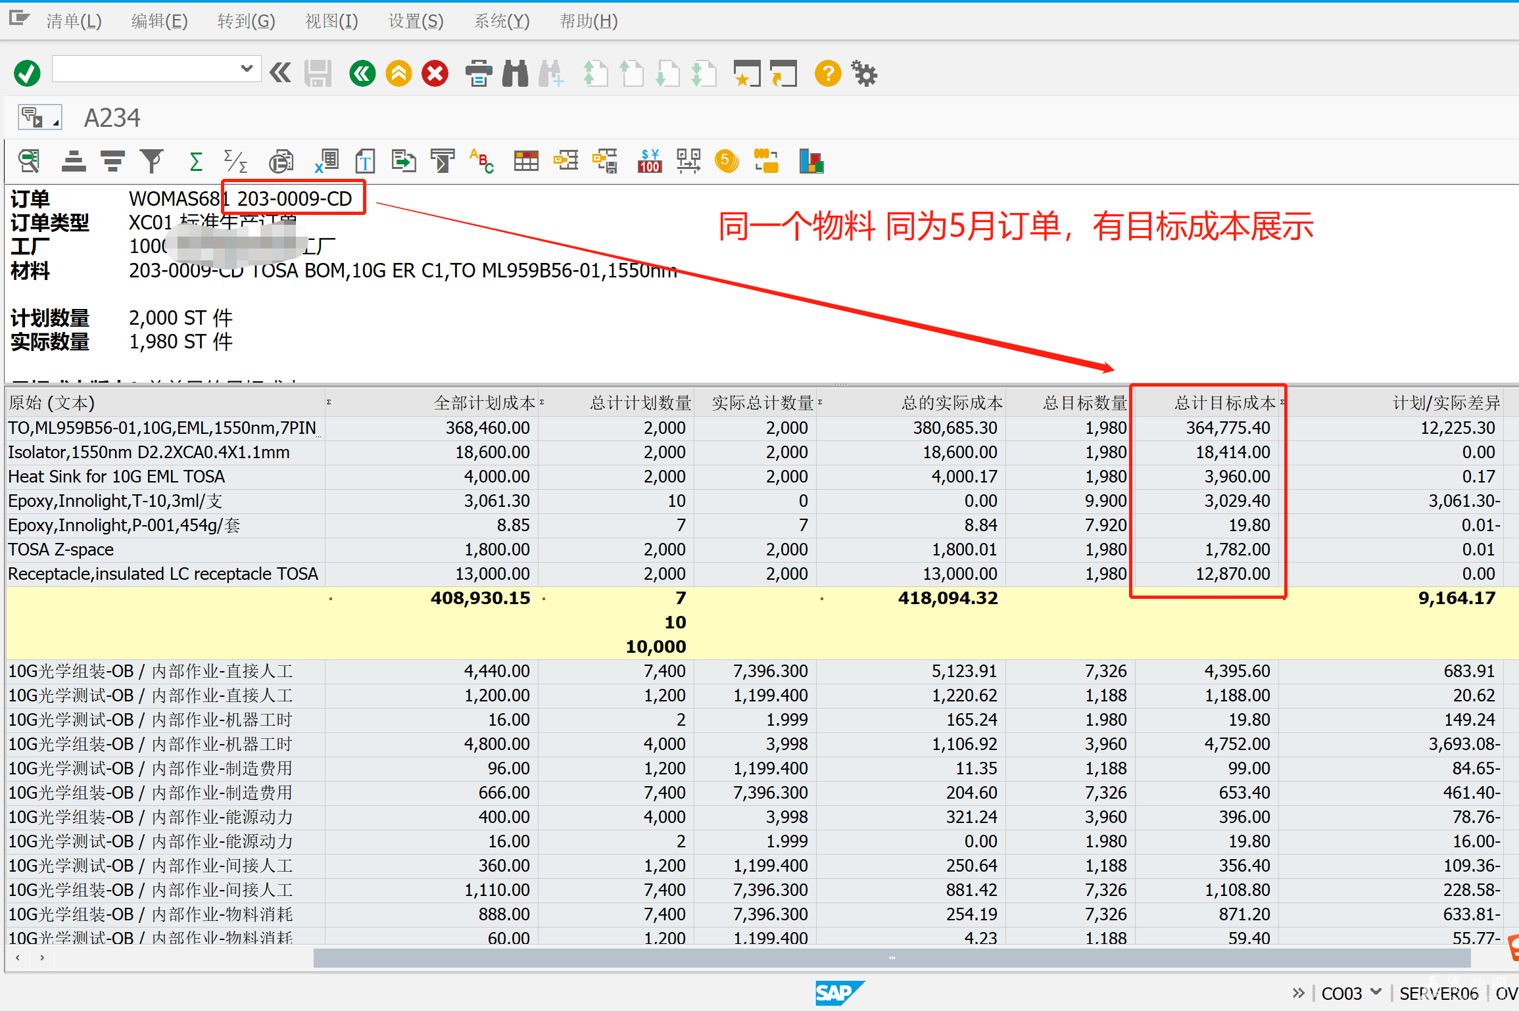Open a new session window icon

coord(747,73)
